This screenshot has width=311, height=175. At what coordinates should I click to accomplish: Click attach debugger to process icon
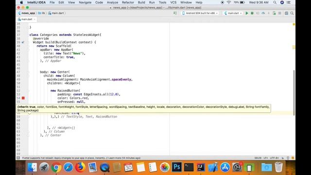point(274,13)
